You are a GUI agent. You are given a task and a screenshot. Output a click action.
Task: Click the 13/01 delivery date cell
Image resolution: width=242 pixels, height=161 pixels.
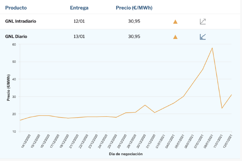click(79, 36)
